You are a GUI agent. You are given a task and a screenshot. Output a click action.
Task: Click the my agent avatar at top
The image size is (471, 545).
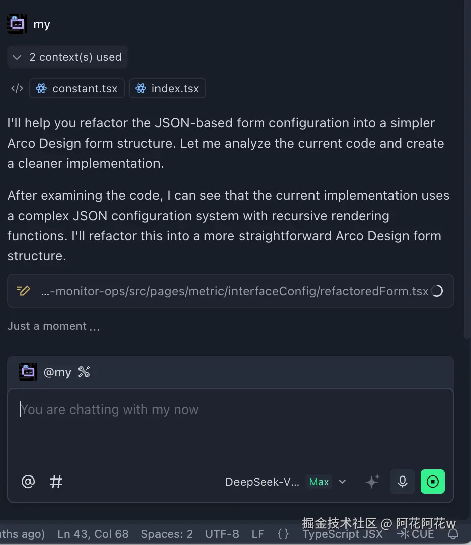(x=17, y=24)
